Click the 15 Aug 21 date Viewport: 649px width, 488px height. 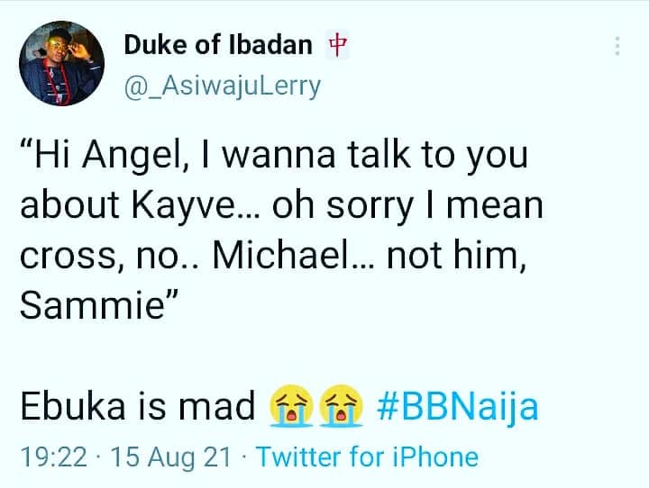170,457
